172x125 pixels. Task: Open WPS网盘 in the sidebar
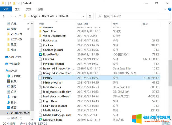coord(15,64)
